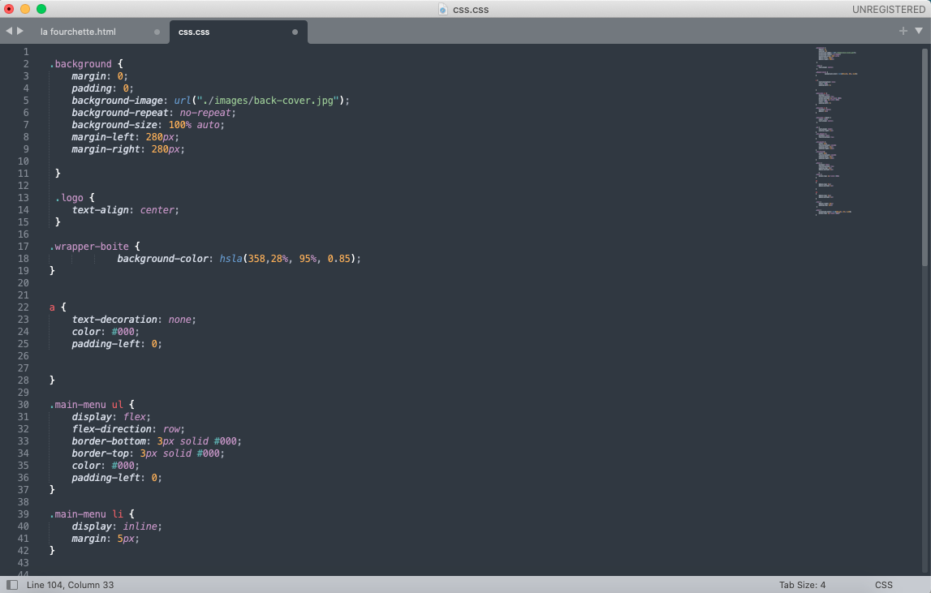Close the la fourchette.html tab dot

coord(157,32)
